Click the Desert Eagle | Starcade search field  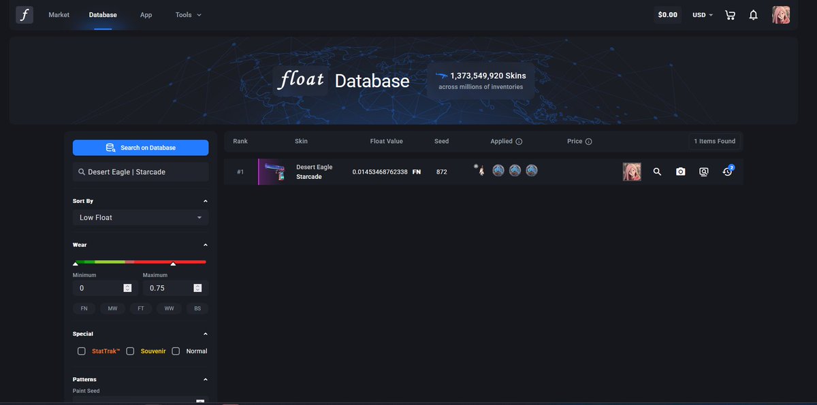tap(140, 172)
